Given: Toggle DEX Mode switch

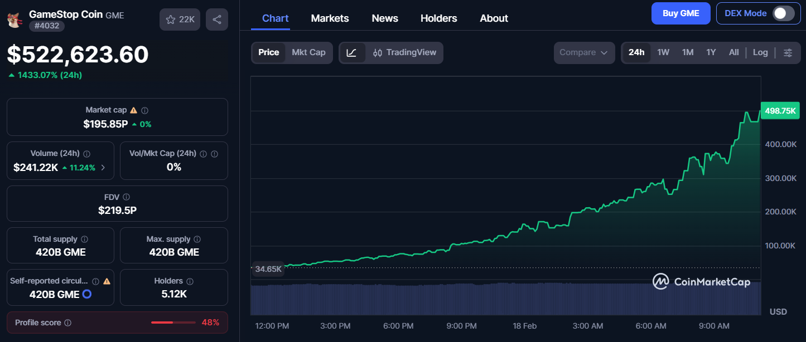Looking at the screenshot, I should pyautogui.click(x=784, y=13).
